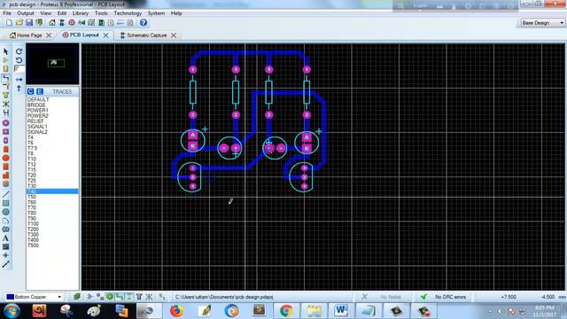The height and width of the screenshot is (319, 567).
Task: Click the Home Page house toolbar icon
Action: coord(52,23)
